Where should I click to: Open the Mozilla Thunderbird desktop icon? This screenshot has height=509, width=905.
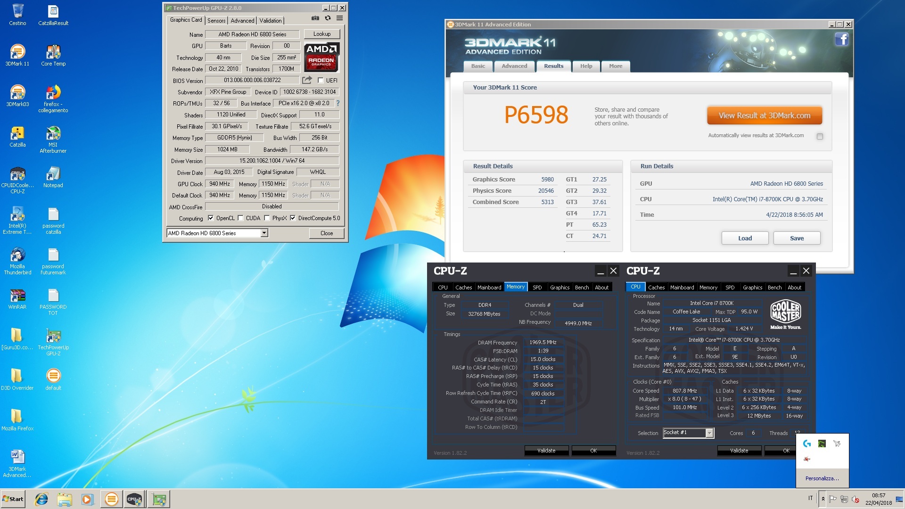(17, 261)
